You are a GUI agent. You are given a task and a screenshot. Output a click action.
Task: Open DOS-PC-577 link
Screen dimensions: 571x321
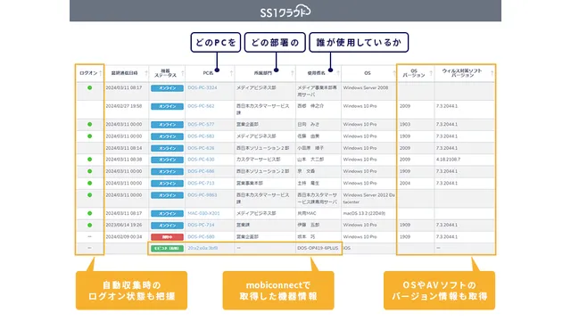[201, 124]
